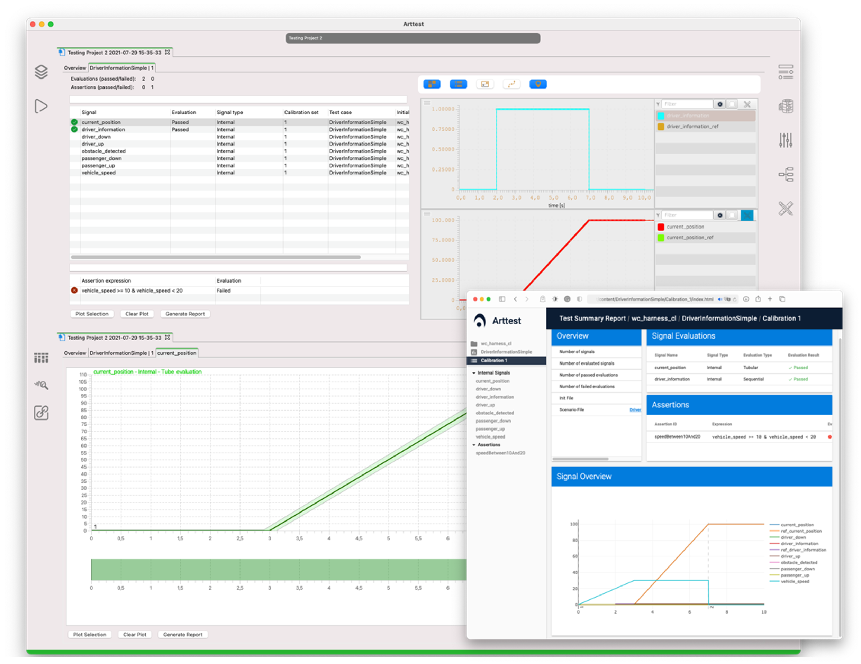This screenshot has height=664, width=861.
Task: Select the crossed tools icon in the right sidebar
Action: tap(785, 209)
